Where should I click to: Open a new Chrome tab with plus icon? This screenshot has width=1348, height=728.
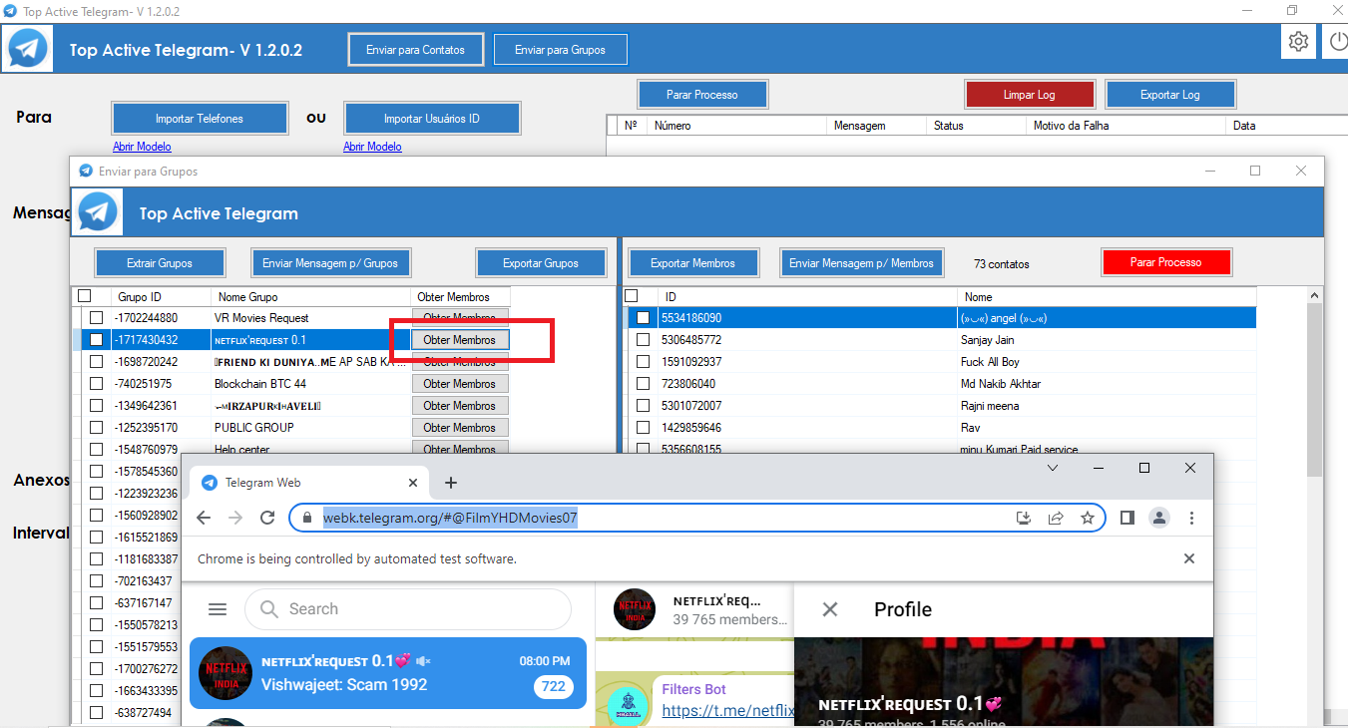pyautogui.click(x=451, y=483)
